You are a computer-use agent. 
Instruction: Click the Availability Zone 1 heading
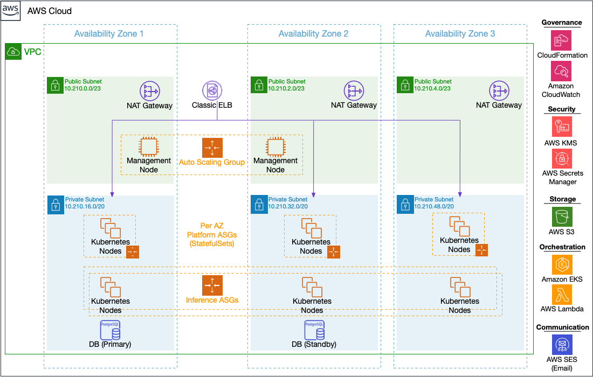109,33
